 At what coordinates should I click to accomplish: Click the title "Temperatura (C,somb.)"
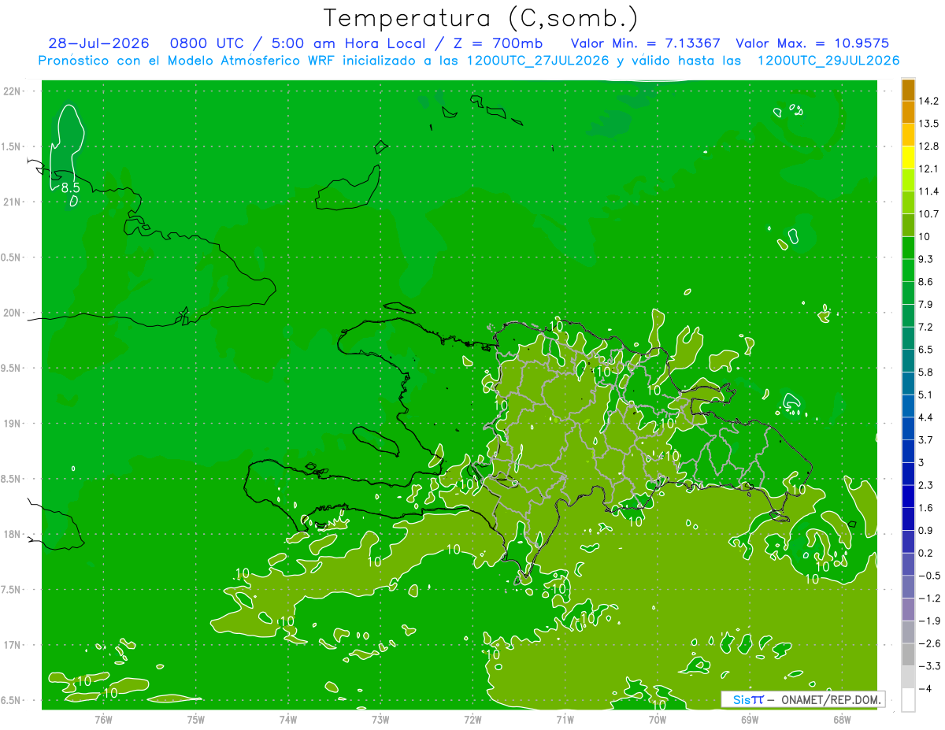click(x=481, y=18)
